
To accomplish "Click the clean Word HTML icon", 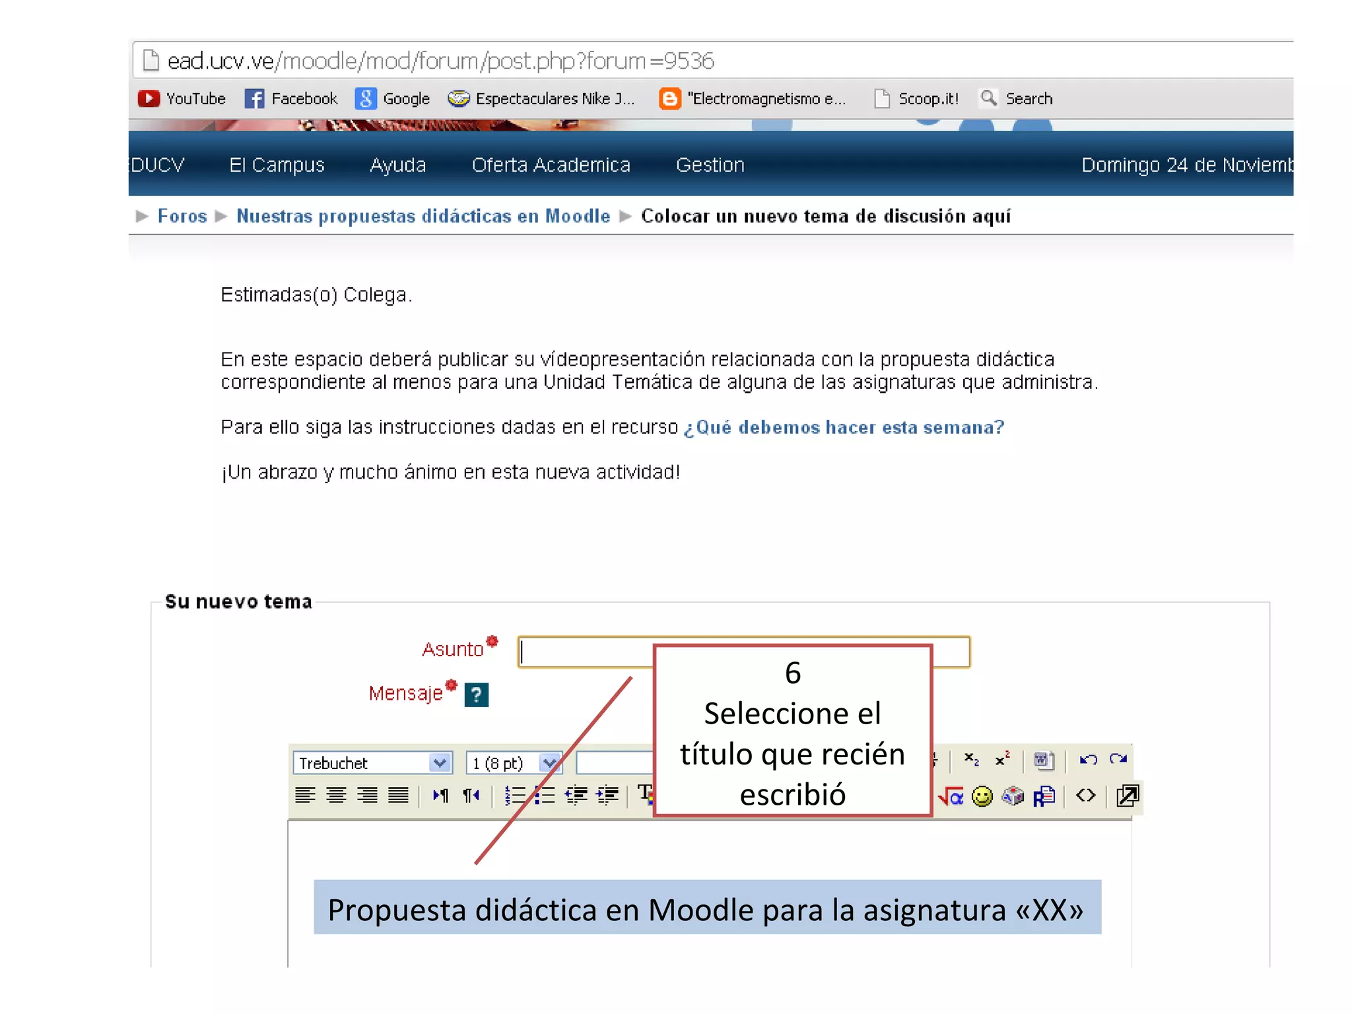I will 1044,760.
